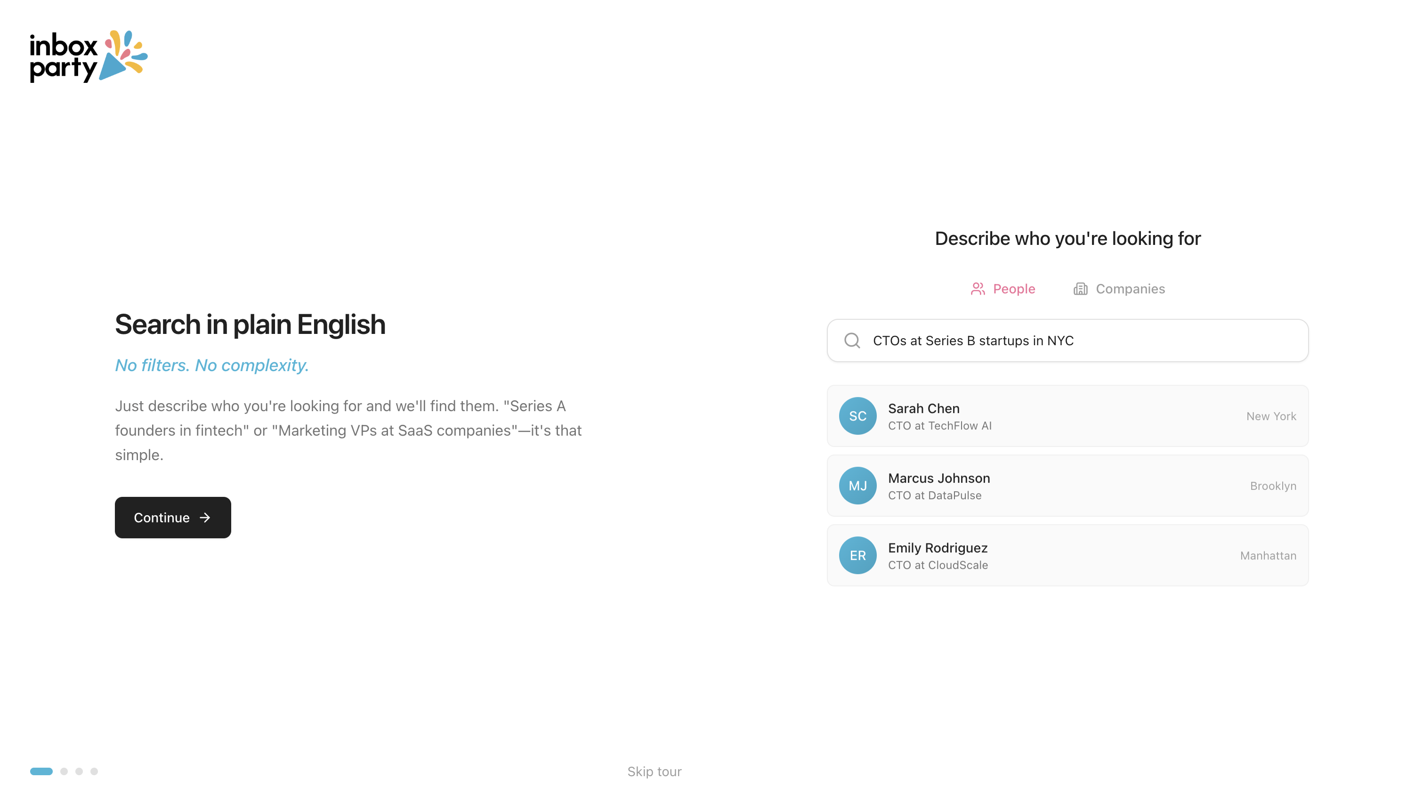Click the search magnifier icon
Screen dimensions: 1423x811
pos(852,341)
